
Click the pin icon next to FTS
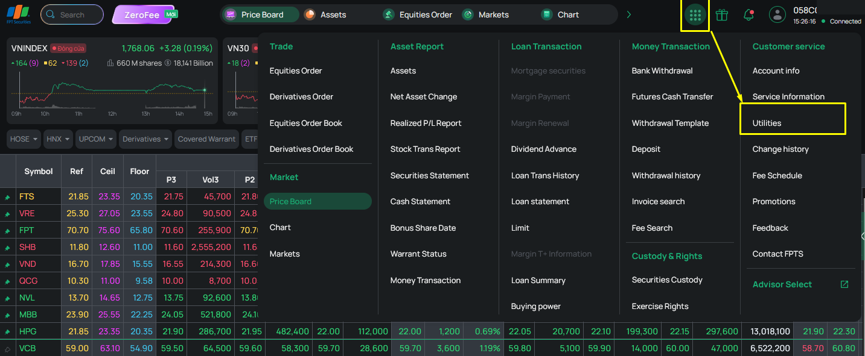(7, 197)
